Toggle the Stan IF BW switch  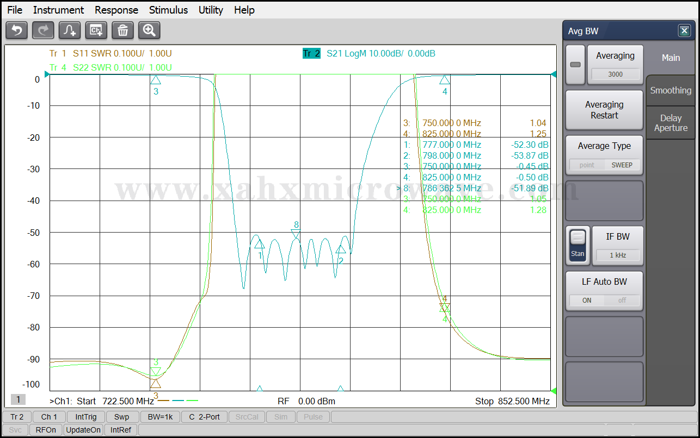click(578, 246)
